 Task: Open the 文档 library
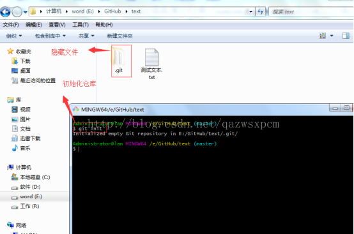21,129
